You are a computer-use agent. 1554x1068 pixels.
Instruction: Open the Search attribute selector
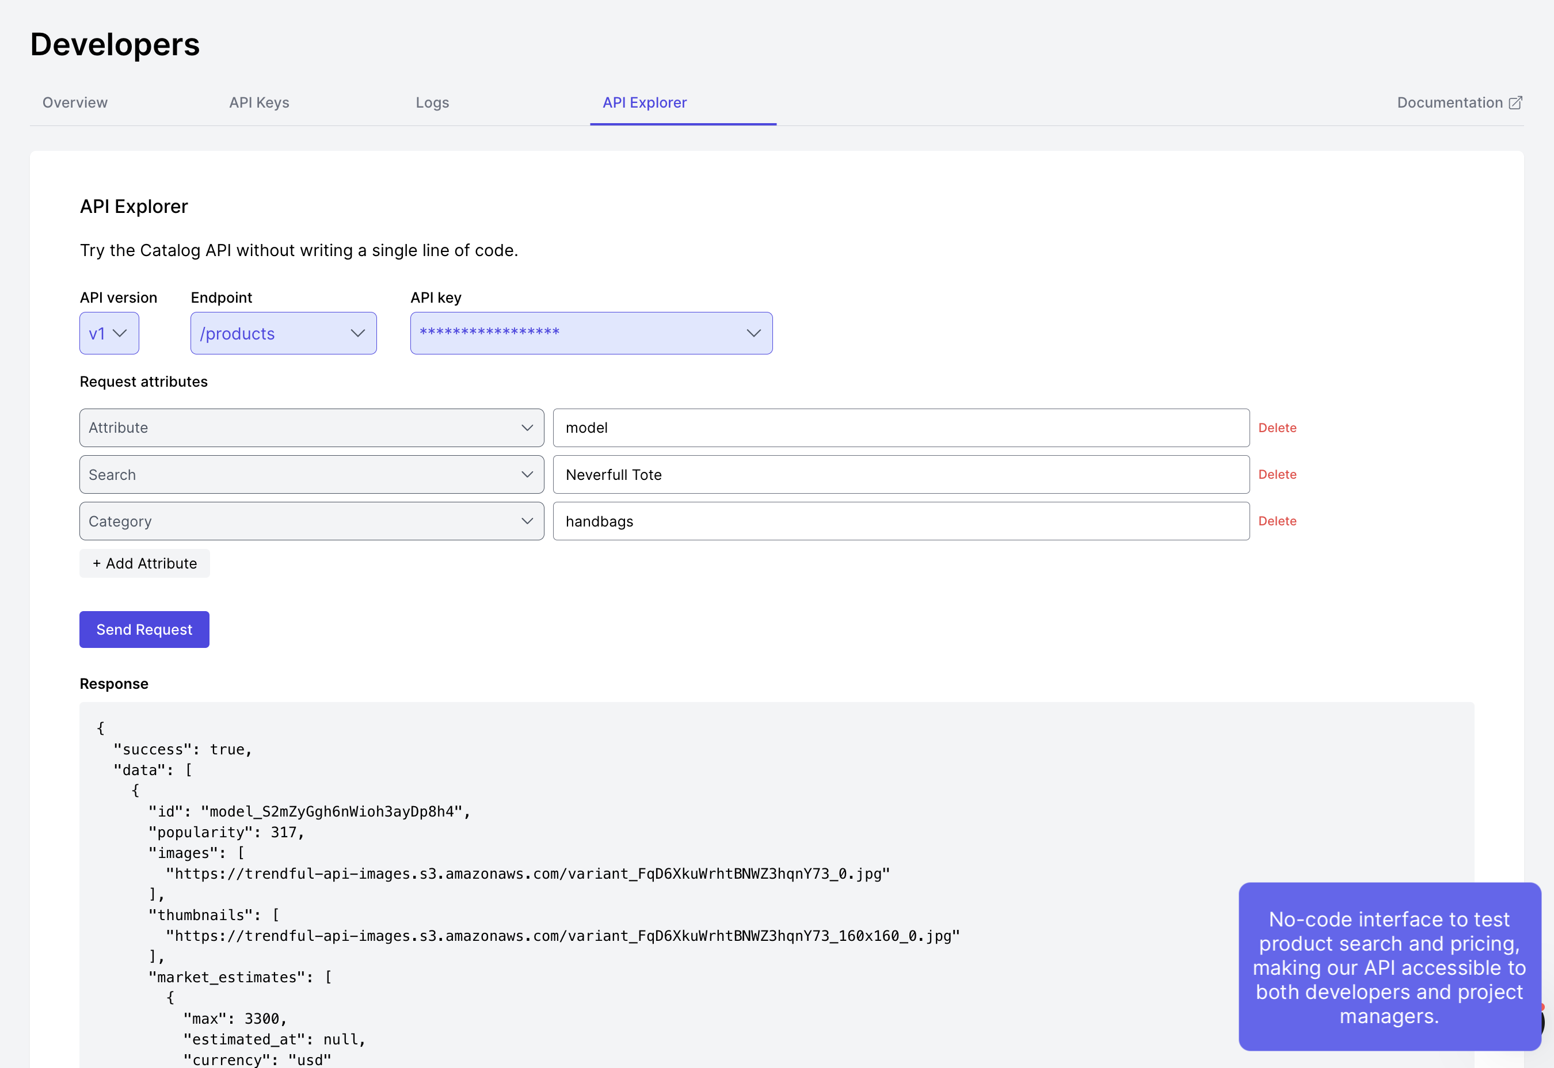pyautogui.click(x=311, y=475)
